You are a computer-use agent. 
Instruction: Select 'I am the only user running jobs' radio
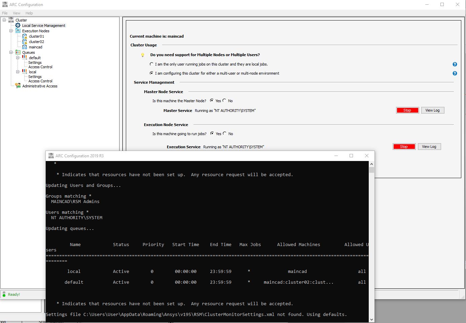point(151,64)
